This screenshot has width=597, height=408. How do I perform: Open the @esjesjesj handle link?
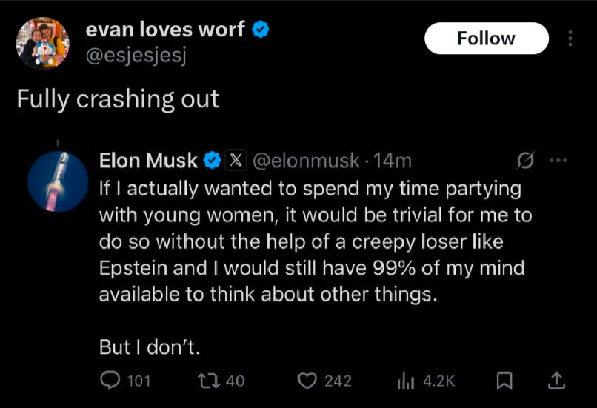(x=136, y=55)
